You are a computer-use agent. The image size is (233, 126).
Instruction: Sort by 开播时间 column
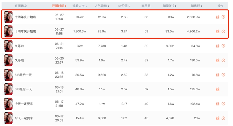pos(59,6)
